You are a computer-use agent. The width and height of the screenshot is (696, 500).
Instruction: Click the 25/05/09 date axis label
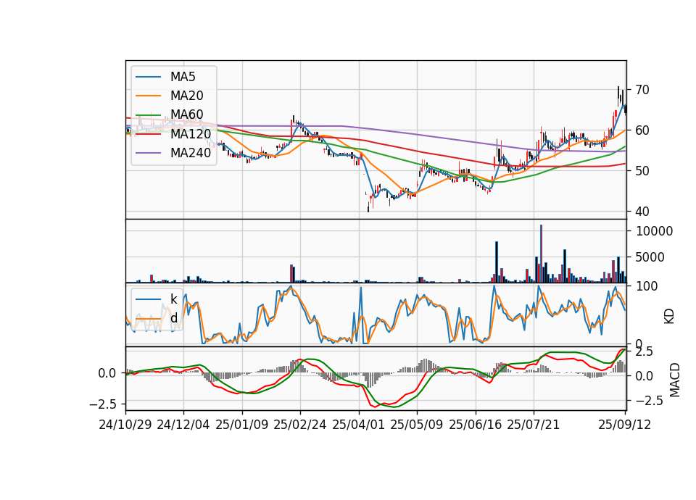point(417,425)
